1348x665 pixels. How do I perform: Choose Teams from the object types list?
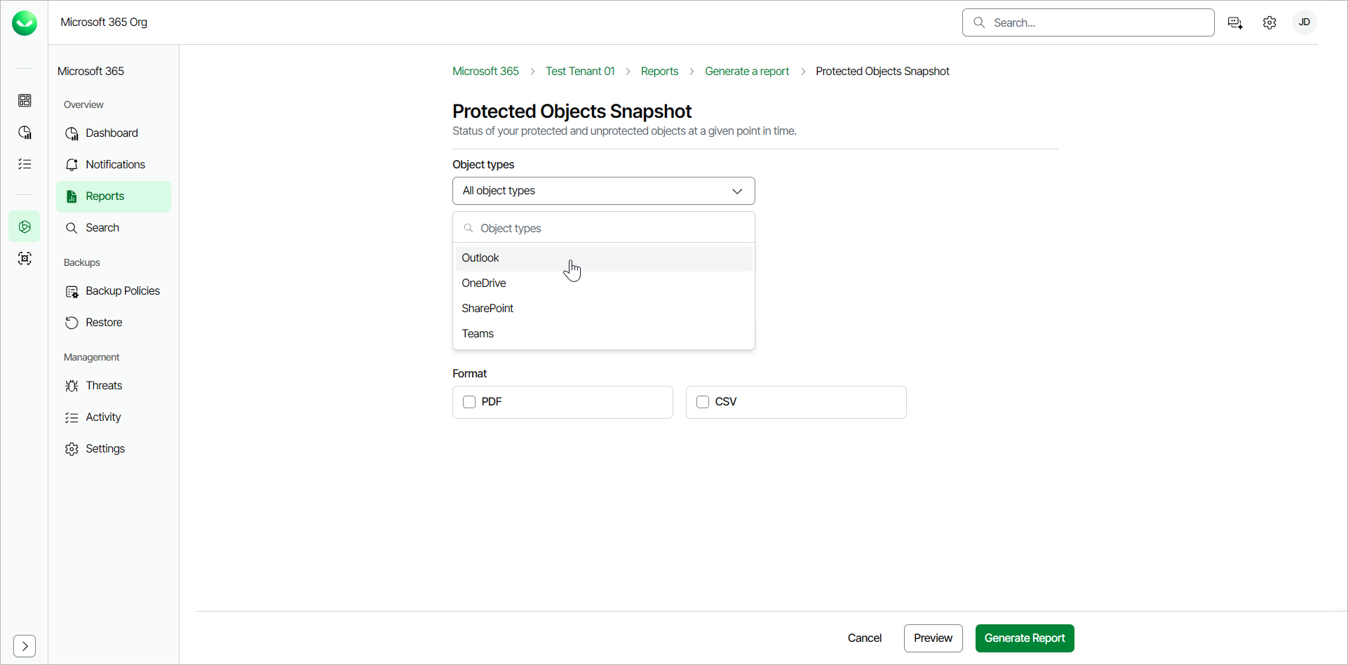[x=604, y=334]
